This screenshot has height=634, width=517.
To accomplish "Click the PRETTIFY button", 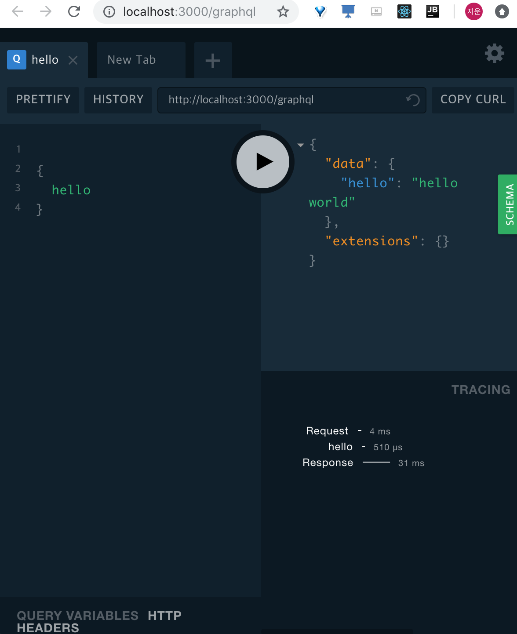I will point(43,100).
